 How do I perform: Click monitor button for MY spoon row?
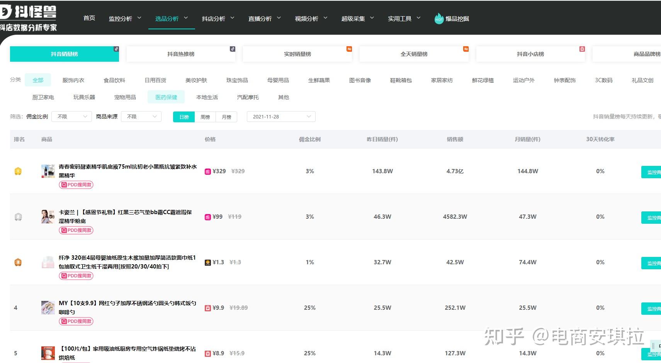click(651, 309)
